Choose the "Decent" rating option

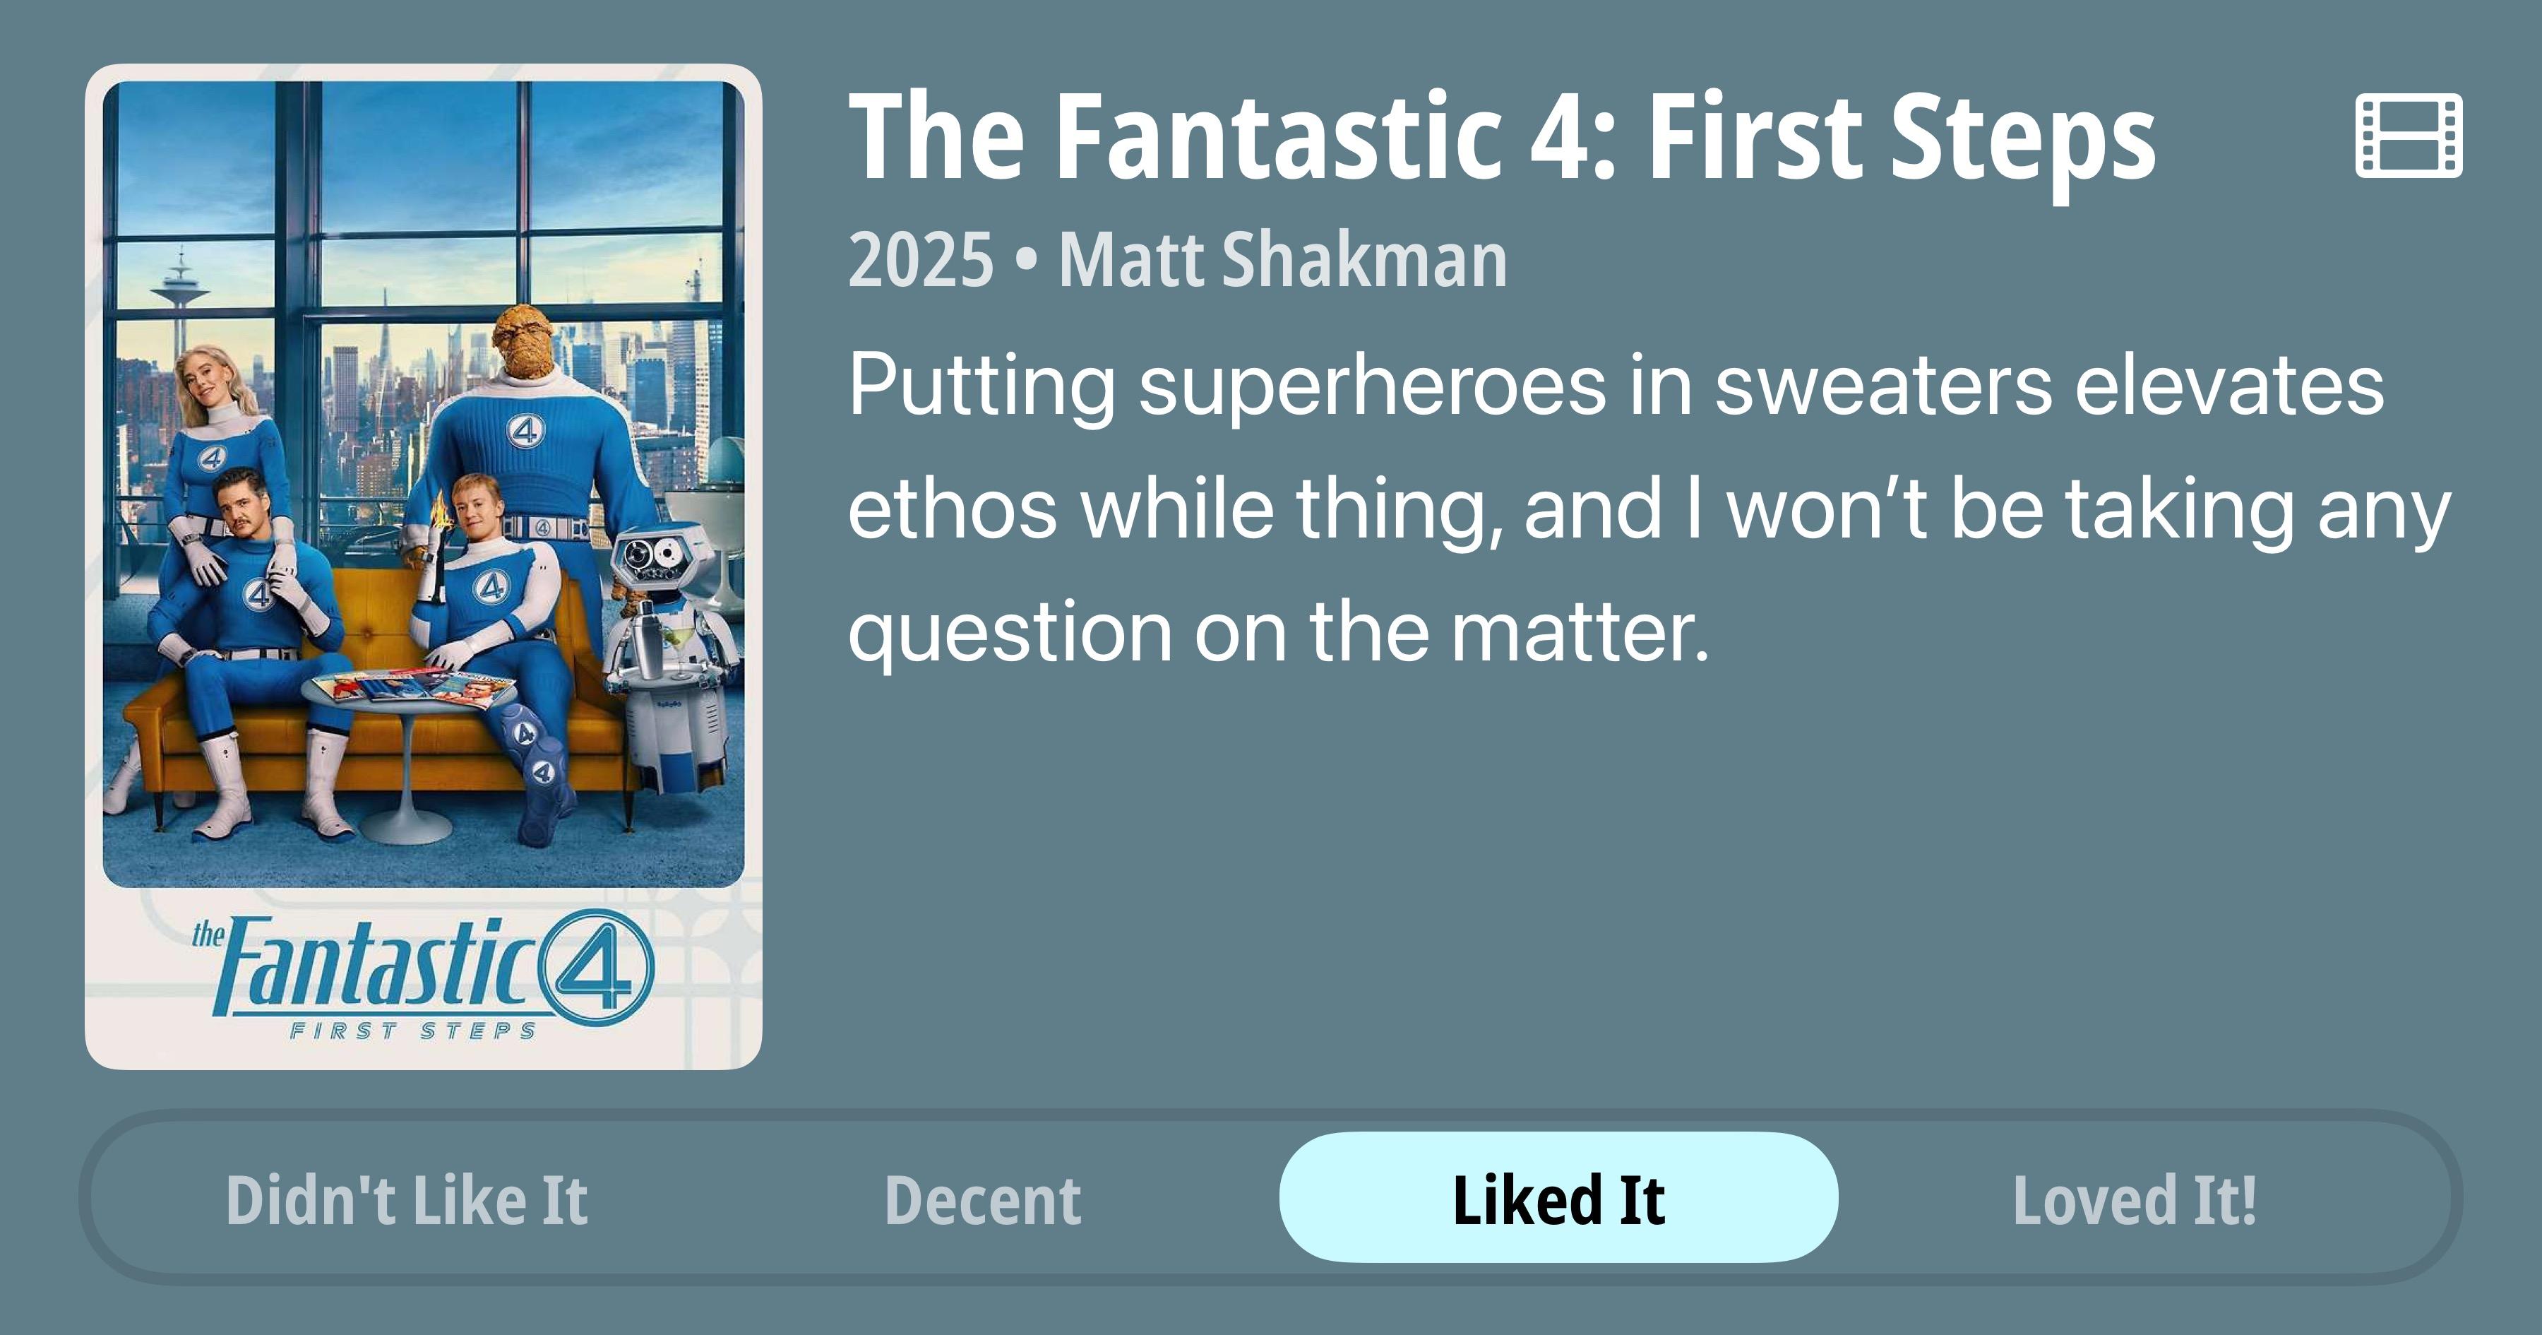983,1199
